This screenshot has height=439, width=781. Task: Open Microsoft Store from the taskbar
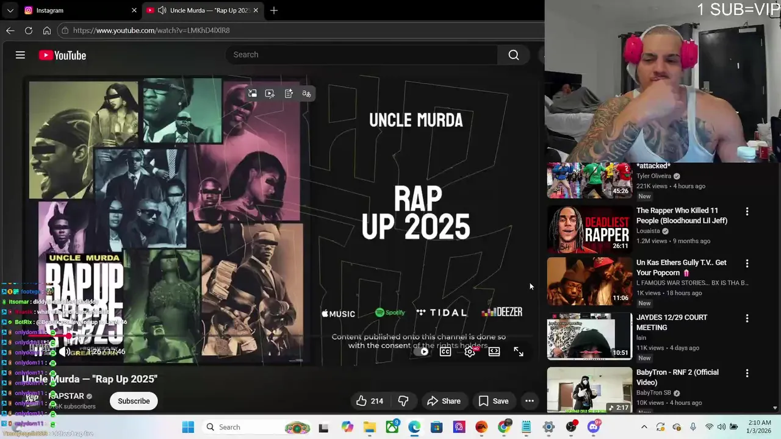437,427
